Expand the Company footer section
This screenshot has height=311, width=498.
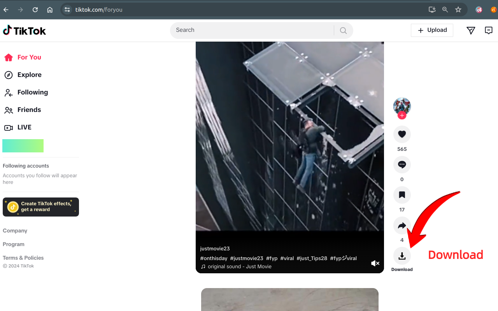(x=15, y=231)
